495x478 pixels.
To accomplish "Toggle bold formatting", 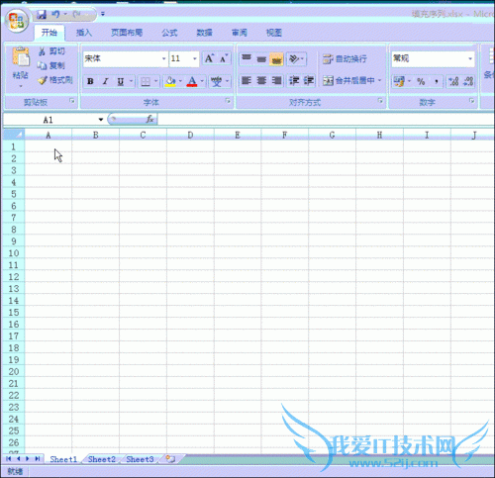I will [90, 81].
